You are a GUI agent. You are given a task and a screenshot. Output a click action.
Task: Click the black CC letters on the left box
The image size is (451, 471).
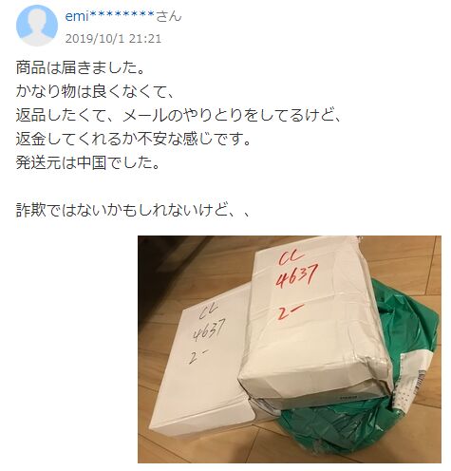[206, 311]
